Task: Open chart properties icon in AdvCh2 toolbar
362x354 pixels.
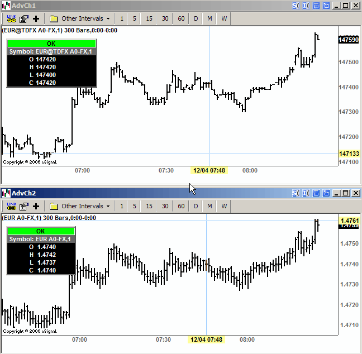Action: (24, 206)
